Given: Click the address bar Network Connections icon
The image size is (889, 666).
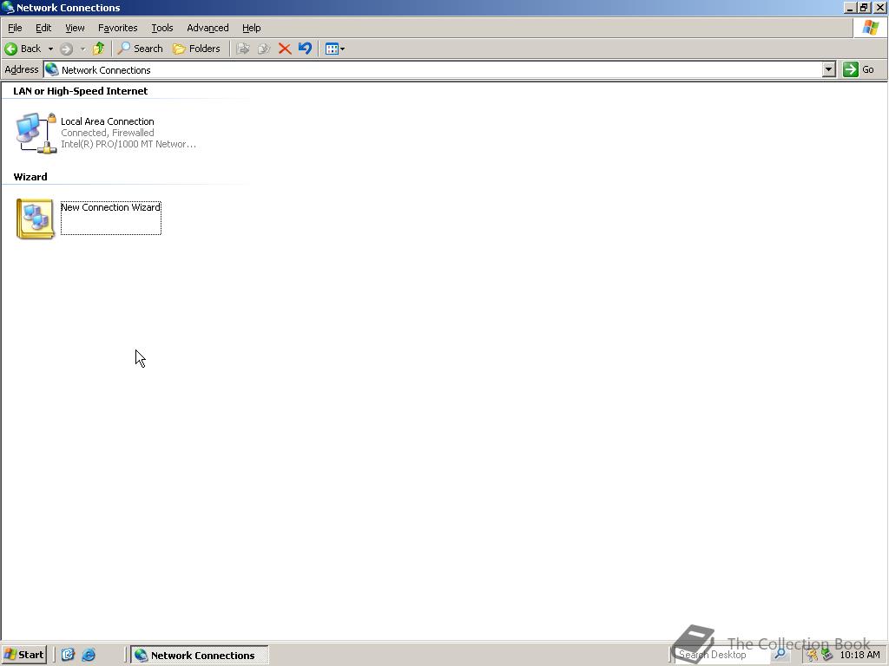Looking at the screenshot, I should tap(52, 69).
